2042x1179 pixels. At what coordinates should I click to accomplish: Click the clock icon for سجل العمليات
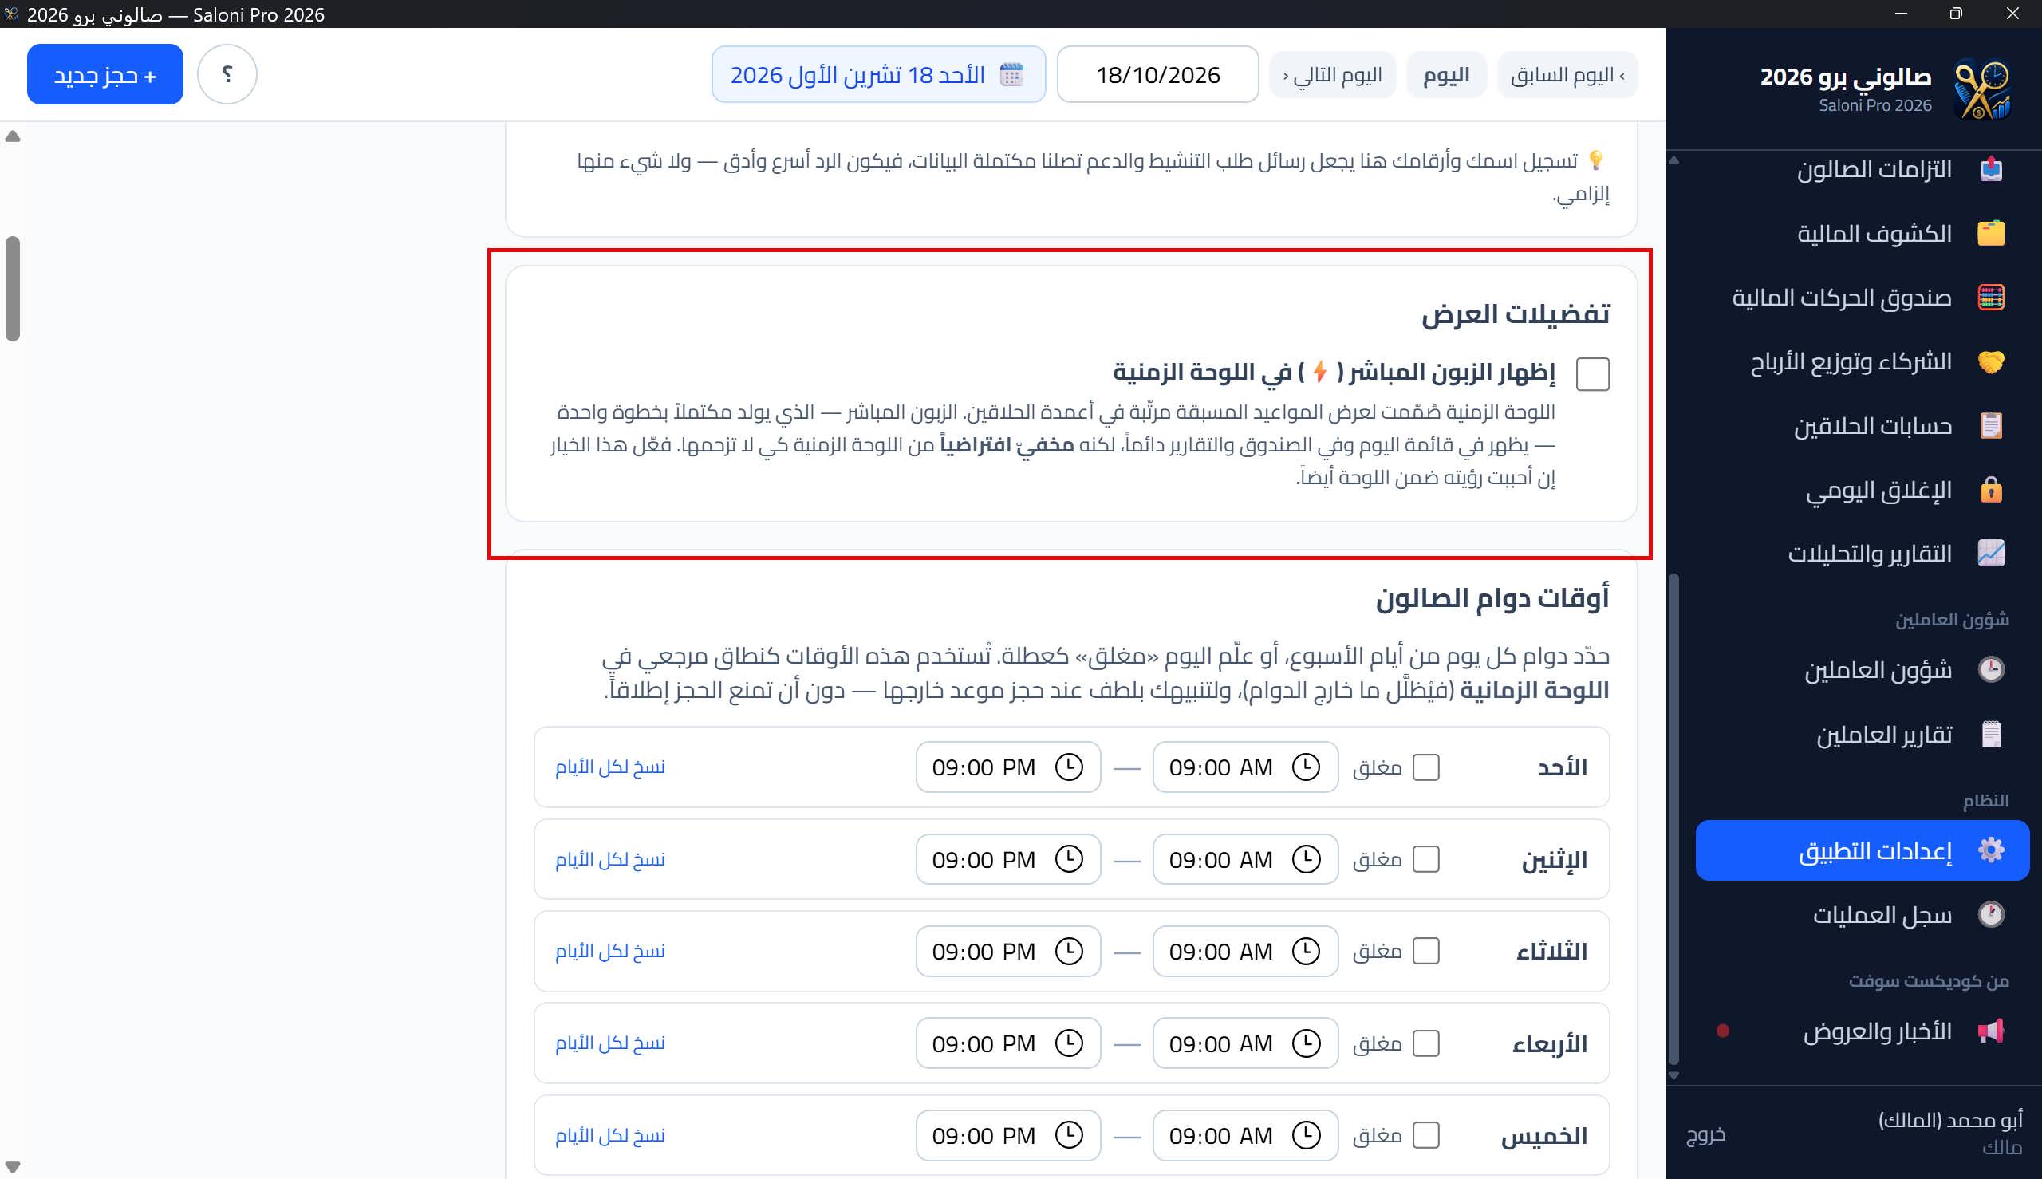(x=1990, y=914)
